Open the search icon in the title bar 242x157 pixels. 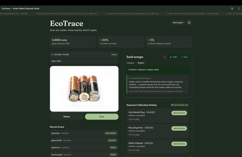[x=232, y=9]
